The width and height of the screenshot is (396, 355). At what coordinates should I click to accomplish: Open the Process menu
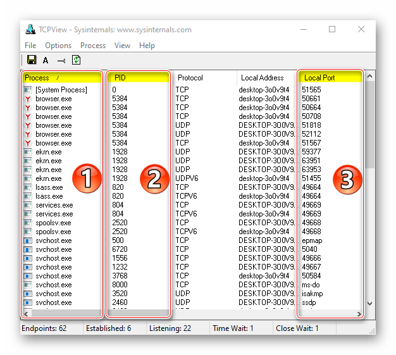(x=93, y=46)
